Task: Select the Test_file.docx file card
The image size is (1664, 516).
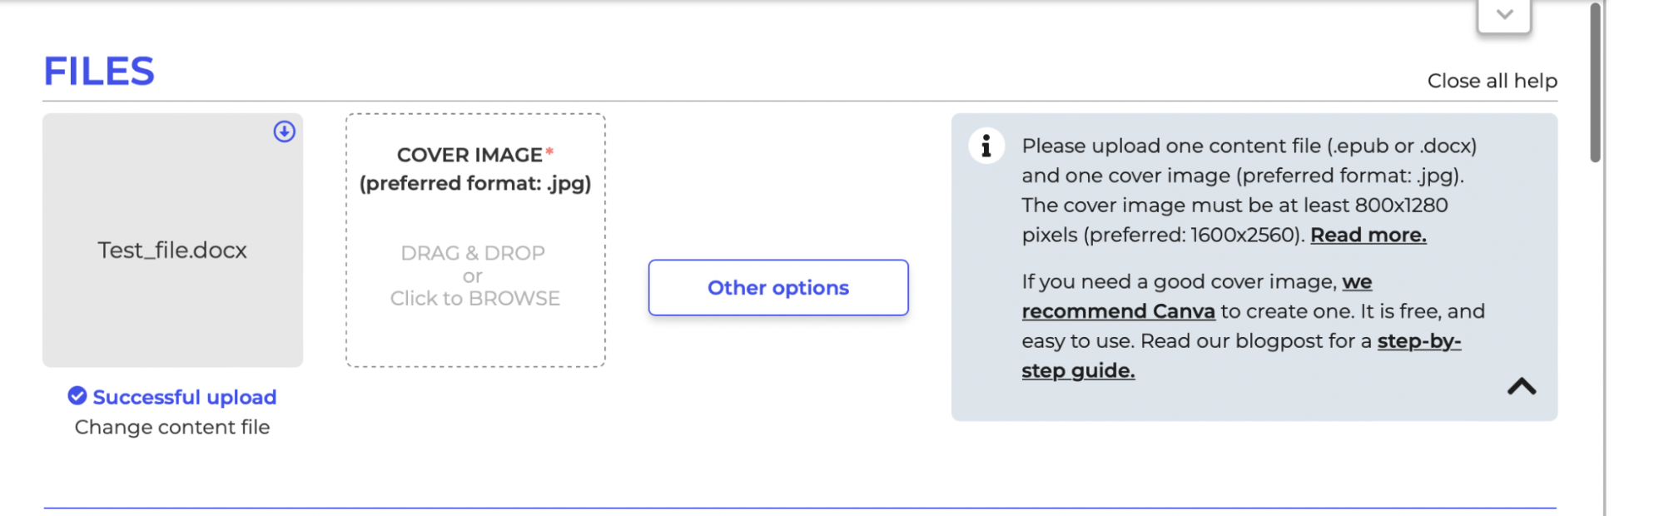Action: [171, 241]
